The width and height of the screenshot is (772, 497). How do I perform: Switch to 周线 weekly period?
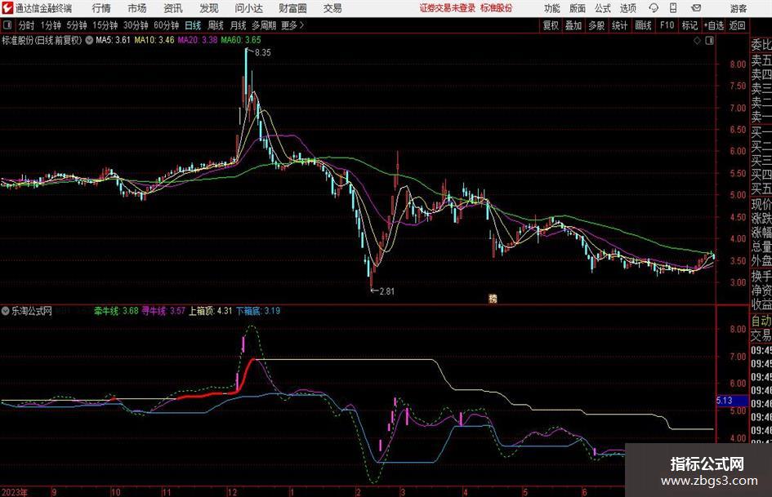pos(216,25)
